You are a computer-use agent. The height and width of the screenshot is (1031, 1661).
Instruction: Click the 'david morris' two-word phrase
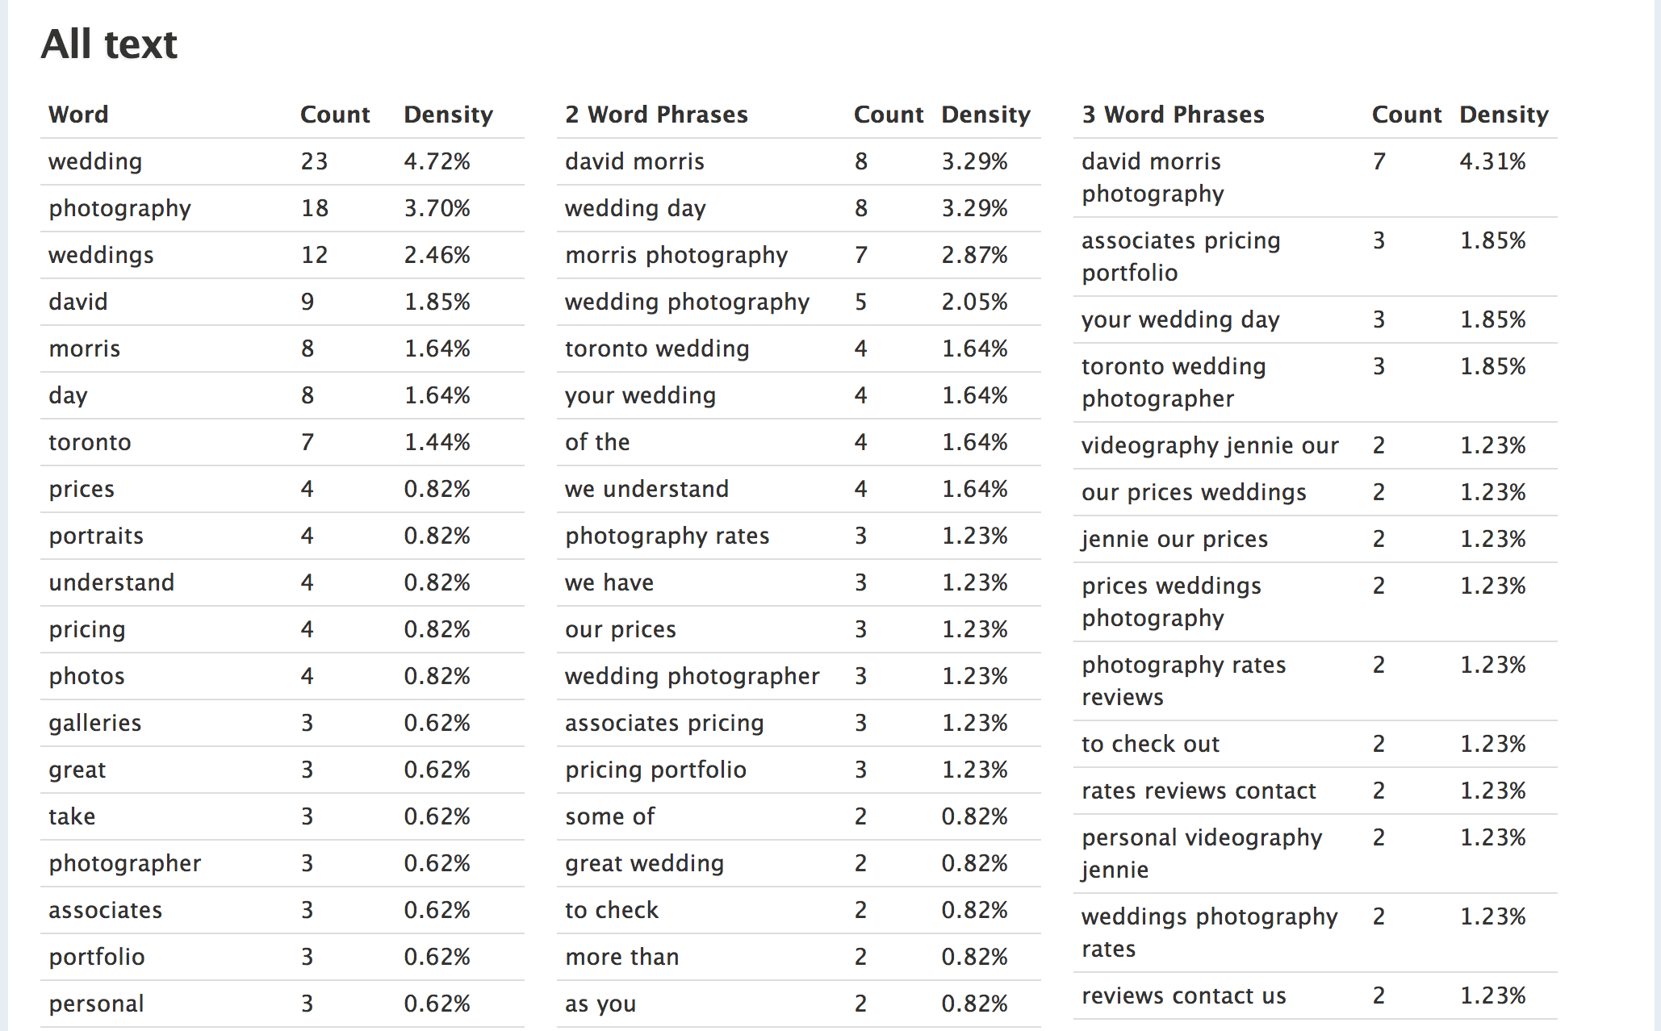coord(634,161)
